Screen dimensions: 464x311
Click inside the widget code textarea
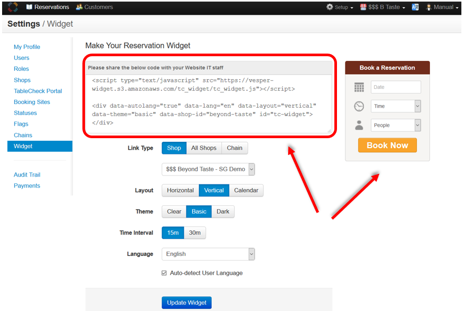pyautogui.click(x=208, y=103)
